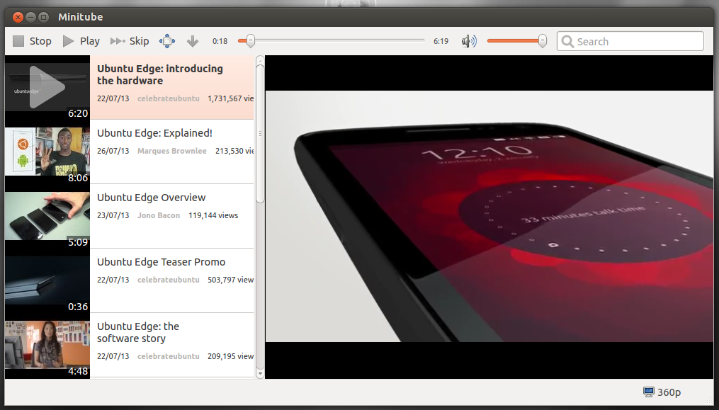Click the Play triangle icon
Image resolution: width=719 pixels, height=410 pixels.
(x=68, y=41)
